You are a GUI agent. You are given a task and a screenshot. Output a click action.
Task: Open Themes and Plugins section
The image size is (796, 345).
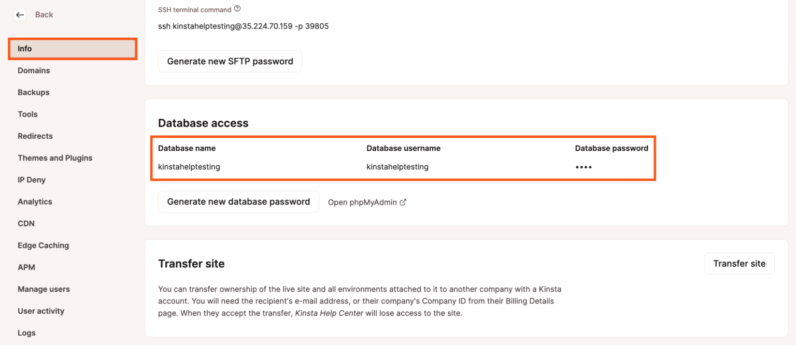click(55, 158)
